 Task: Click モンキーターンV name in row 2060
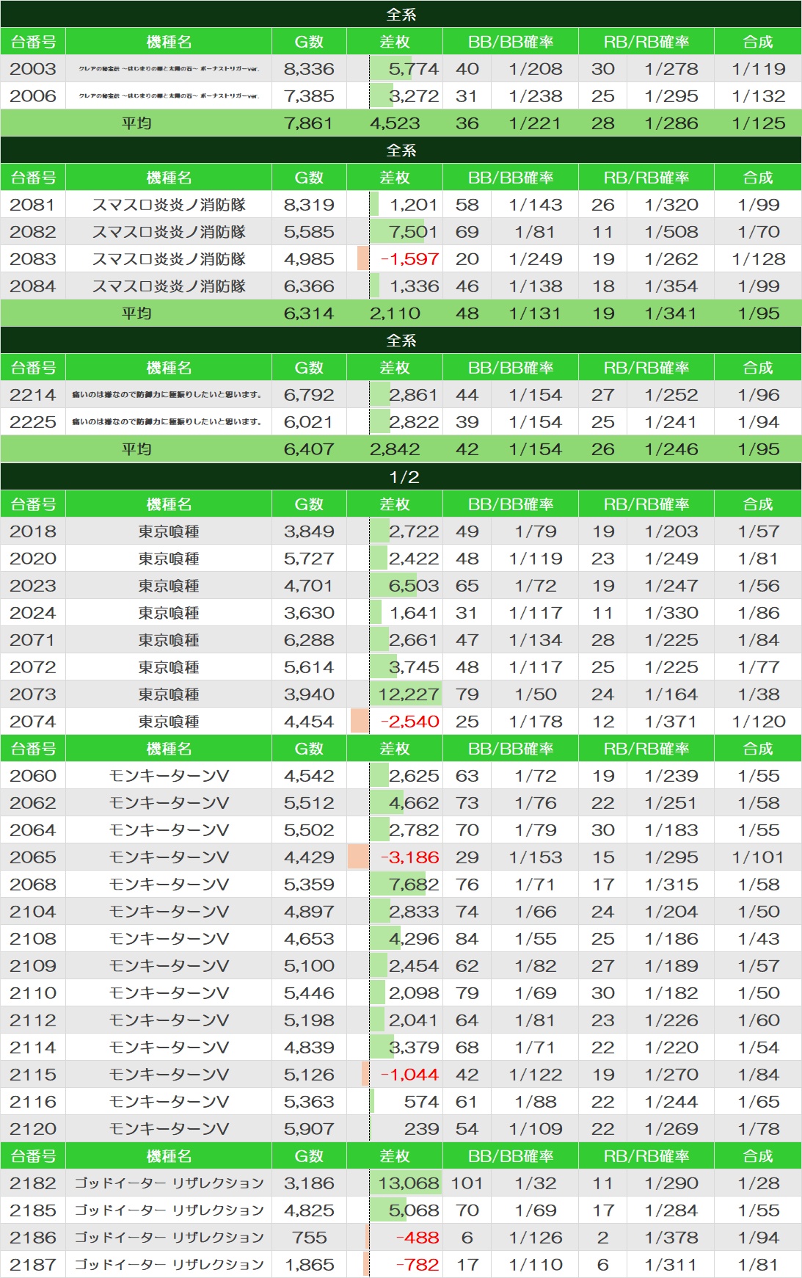[x=169, y=776]
